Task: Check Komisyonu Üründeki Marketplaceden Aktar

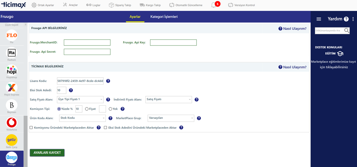Action: click(31, 128)
